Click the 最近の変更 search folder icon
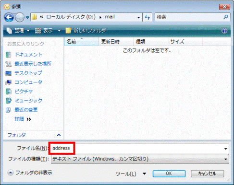 (x=8, y=110)
